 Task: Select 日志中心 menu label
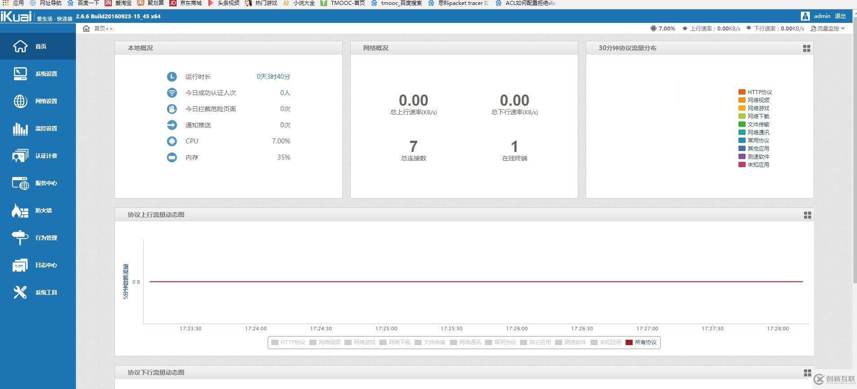pos(46,265)
